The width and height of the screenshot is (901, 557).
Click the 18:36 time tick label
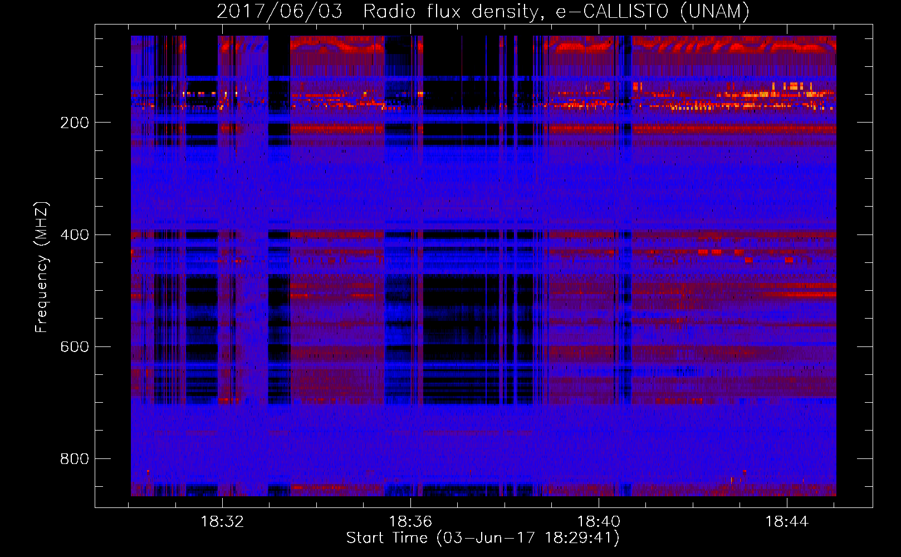(x=410, y=522)
